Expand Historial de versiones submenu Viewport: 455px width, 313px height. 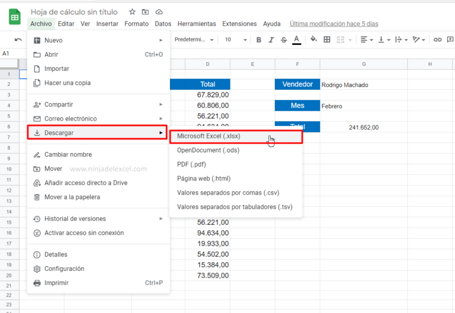click(98, 218)
